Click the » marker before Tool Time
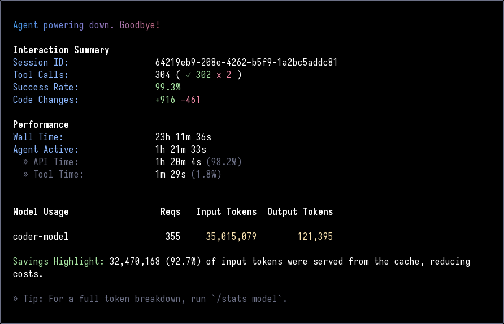The width and height of the screenshot is (504, 324). (x=25, y=175)
